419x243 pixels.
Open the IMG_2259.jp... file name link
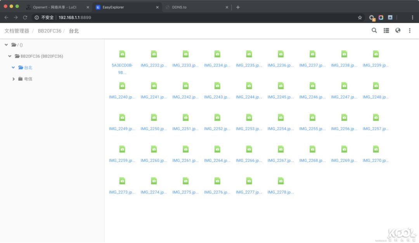[122, 160]
